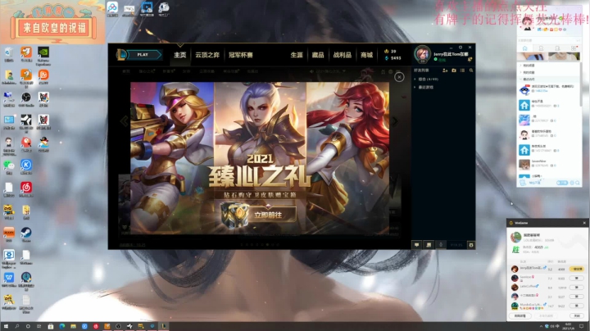Click the bottom-right button in WeGame popup
The width and height of the screenshot is (590, 331).
click(577, 316)
